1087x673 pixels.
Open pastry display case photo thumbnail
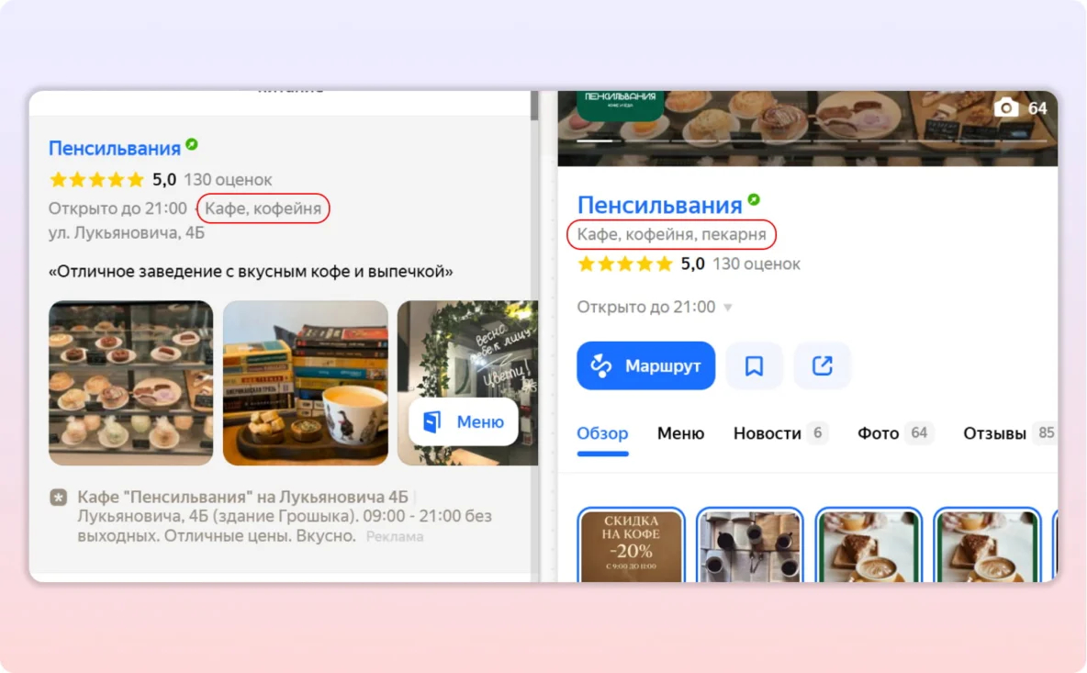[130, 383]
